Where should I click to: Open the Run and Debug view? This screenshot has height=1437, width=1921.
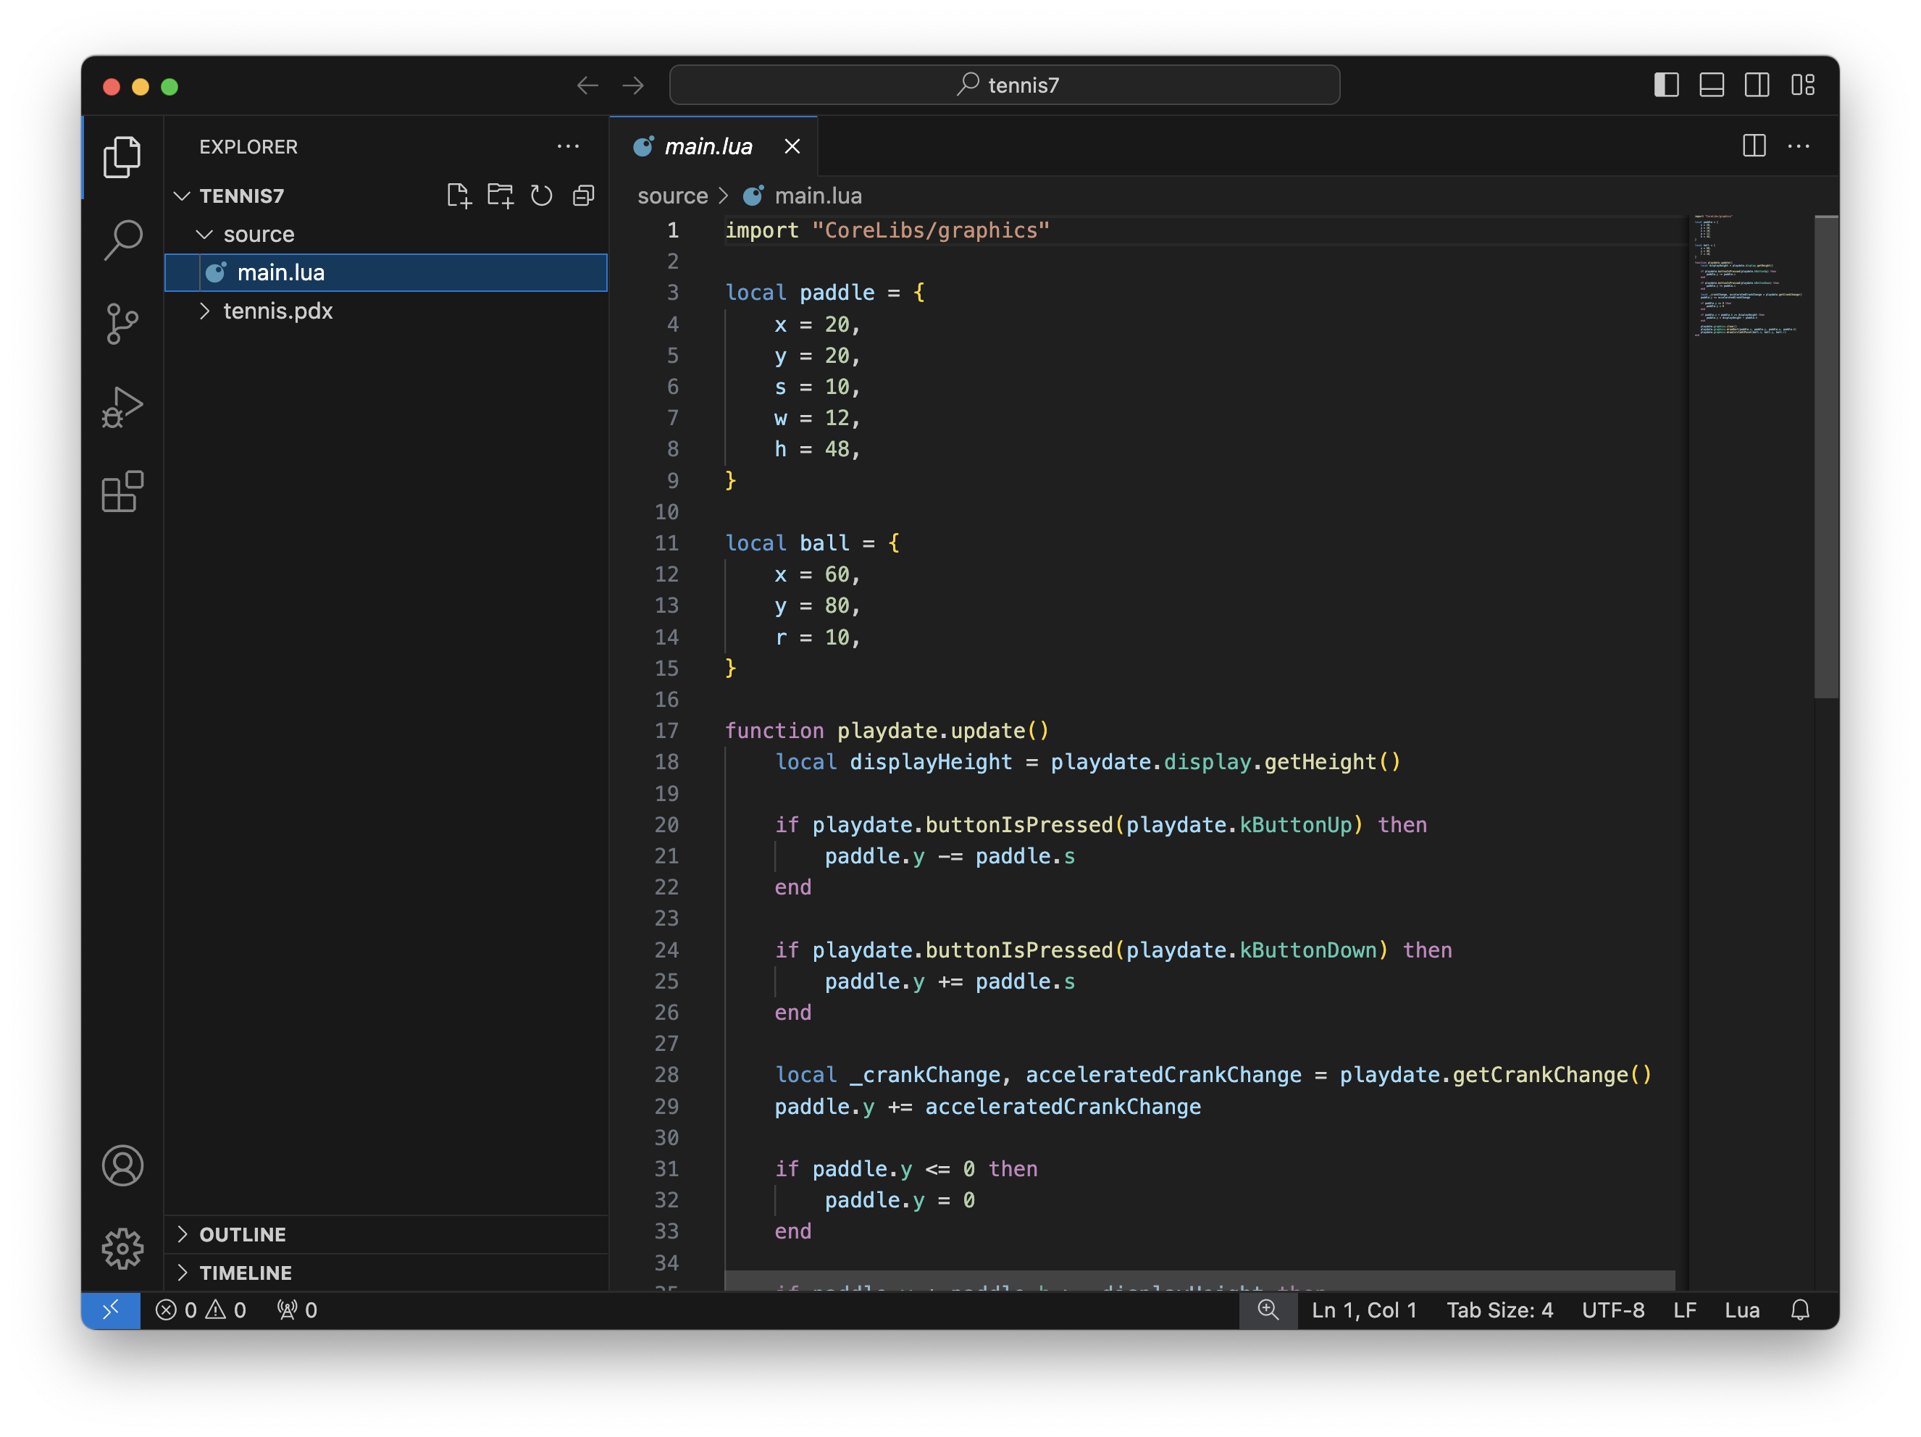click(x=122, y=406)
